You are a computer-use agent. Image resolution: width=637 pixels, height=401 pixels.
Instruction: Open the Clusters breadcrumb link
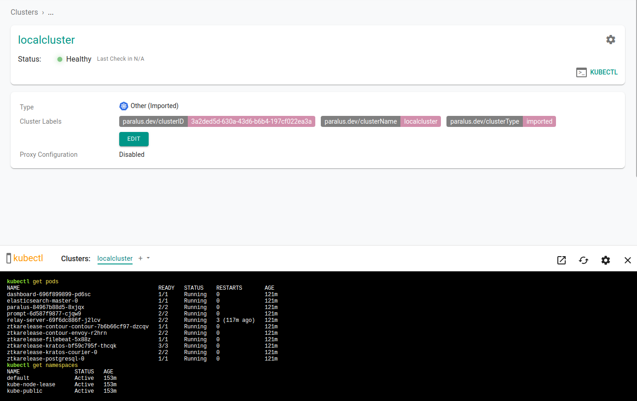click(24, 12)
